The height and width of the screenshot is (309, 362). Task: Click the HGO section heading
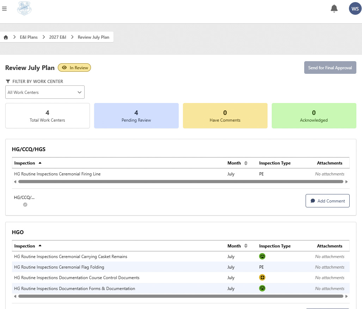click(18, 232)
